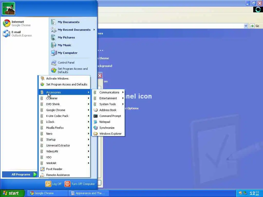Click the My Pictures folder icon
Viewport: 263px width, 197px height.
pos(53,37)
